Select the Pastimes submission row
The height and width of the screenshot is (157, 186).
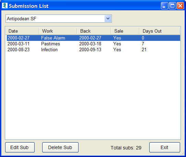point(93,44)
